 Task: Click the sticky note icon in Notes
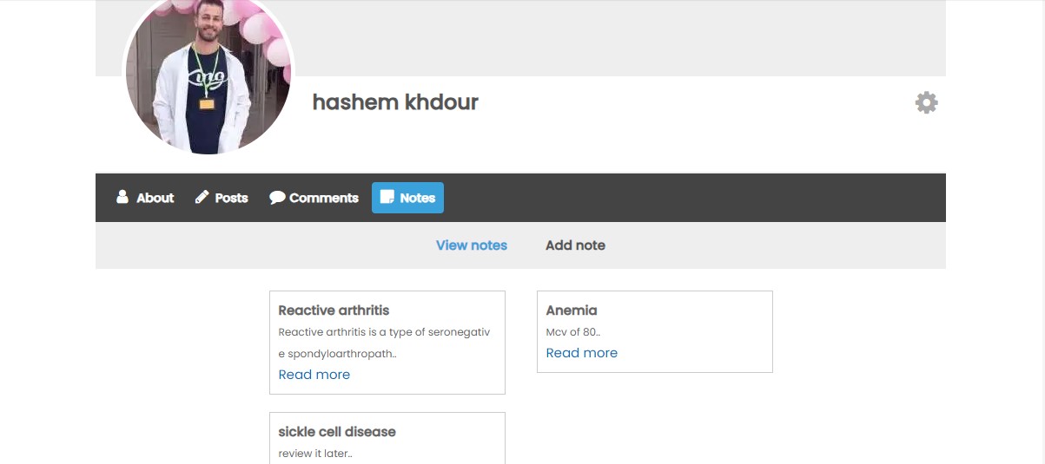point(387,197)
